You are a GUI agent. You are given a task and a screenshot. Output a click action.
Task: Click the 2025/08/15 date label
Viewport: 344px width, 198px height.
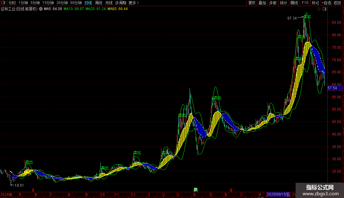coord(279,194)
